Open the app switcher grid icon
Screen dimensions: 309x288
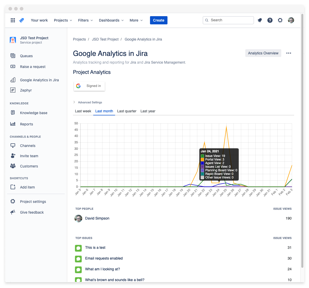pos(13,20)
